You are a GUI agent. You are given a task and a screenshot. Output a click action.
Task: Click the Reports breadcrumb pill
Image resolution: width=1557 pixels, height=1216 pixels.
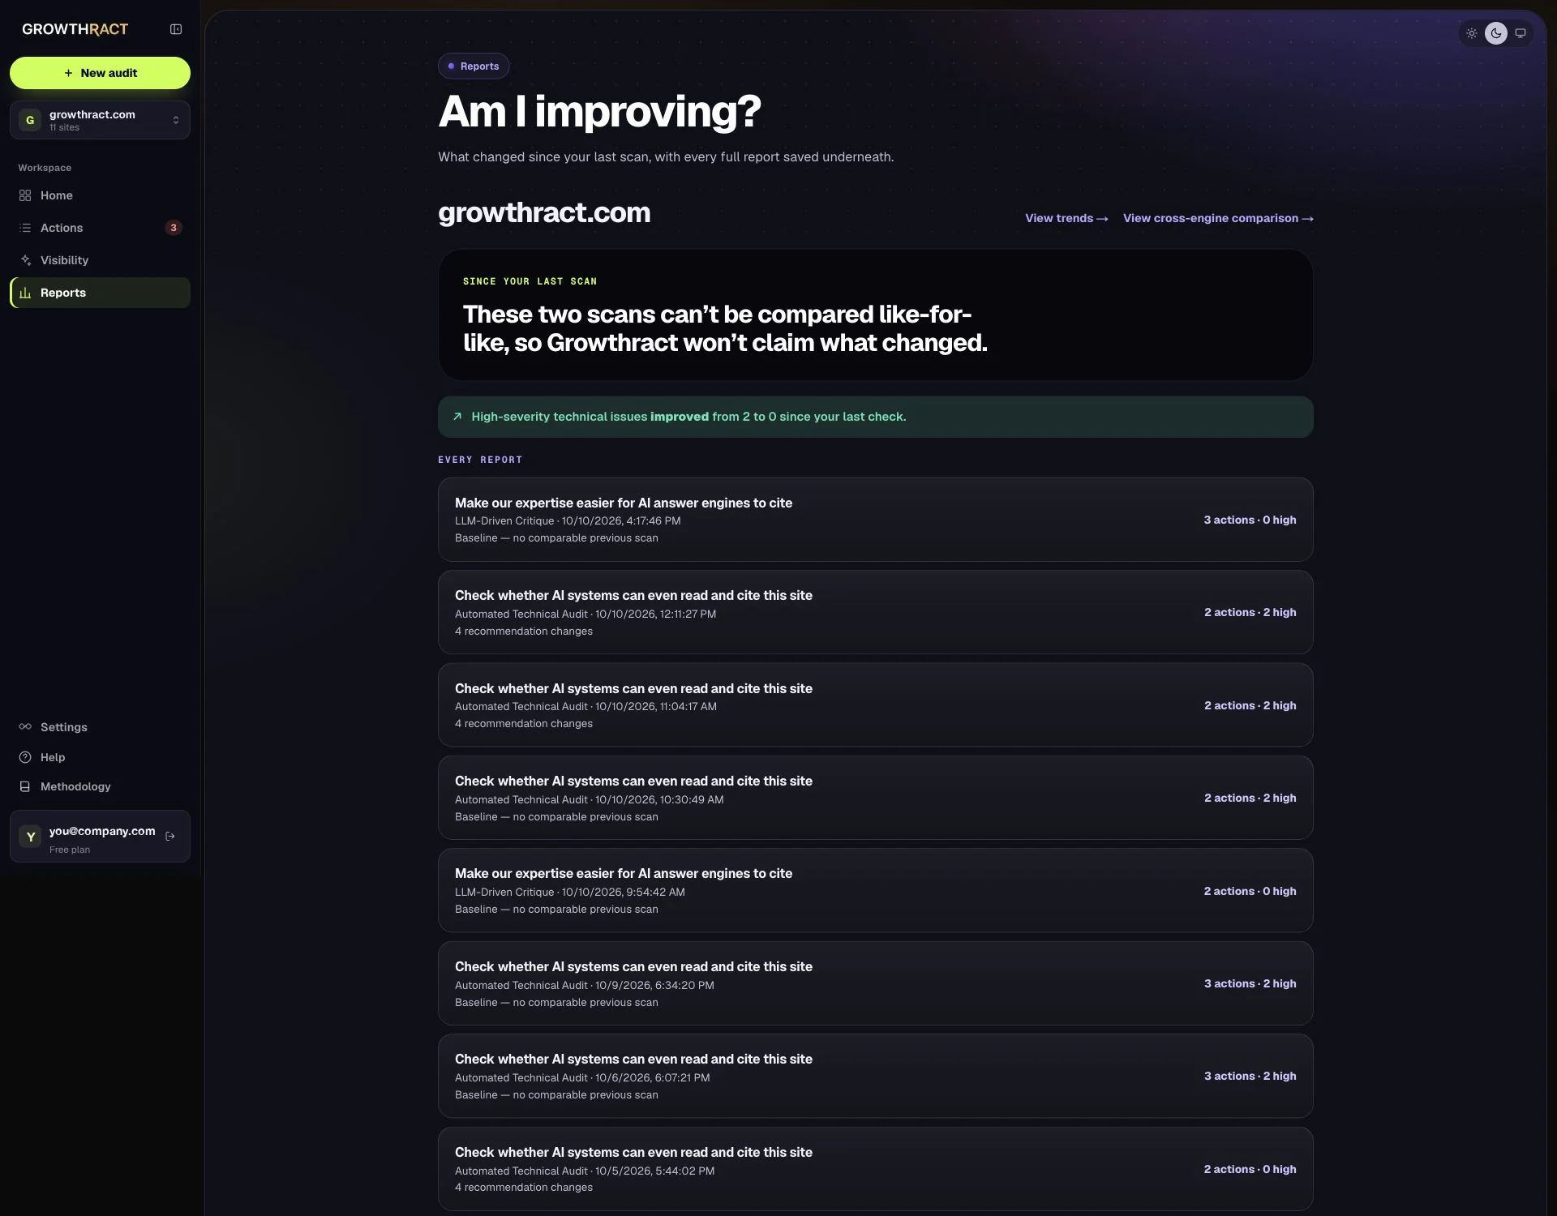coord(474,66)
